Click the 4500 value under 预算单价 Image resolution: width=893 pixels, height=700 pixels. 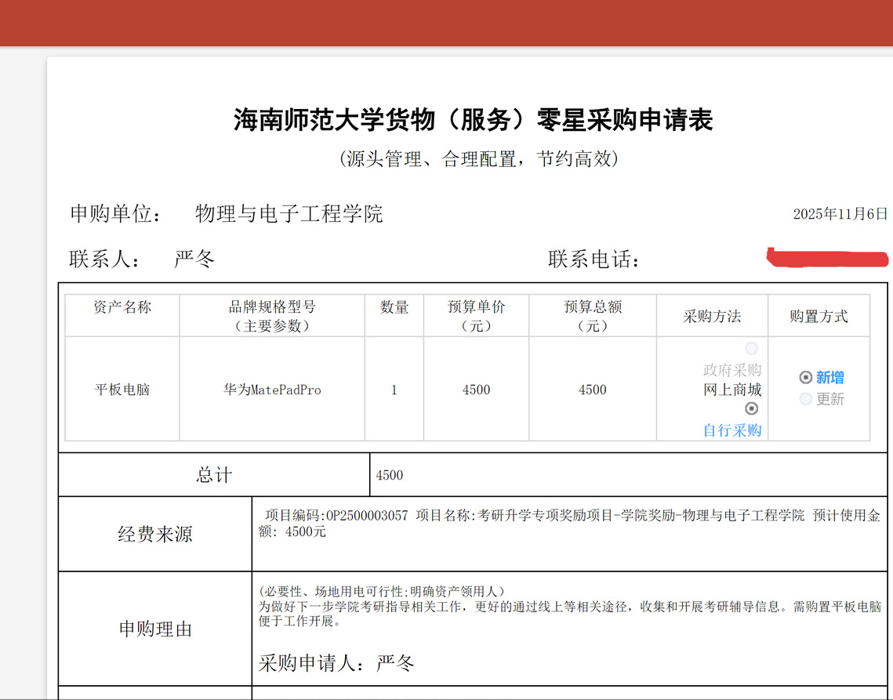click(476, 390)
